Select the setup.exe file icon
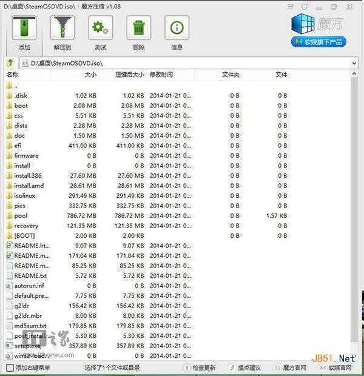Viewport: 364px width, 376px height. (x=9, y=346)
